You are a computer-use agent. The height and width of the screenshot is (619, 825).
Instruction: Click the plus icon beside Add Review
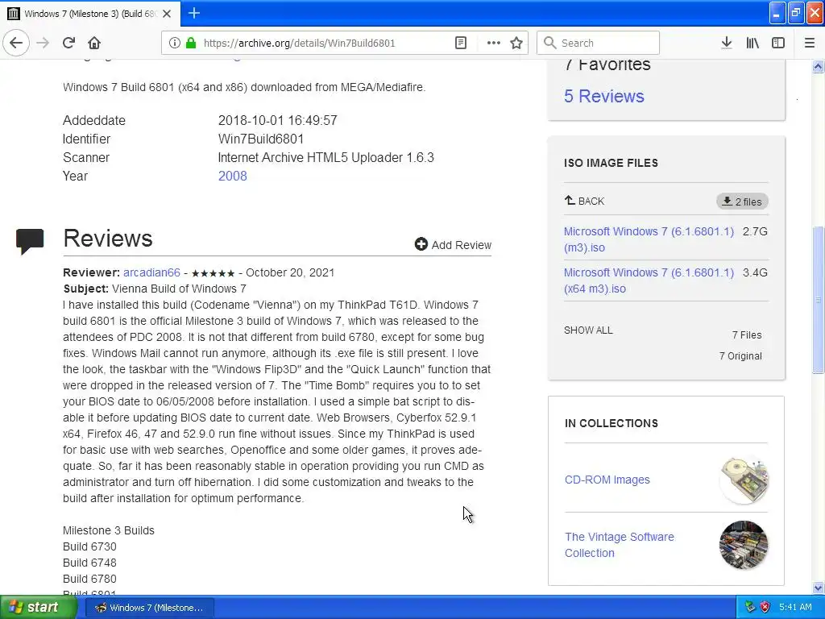point(421,244)
